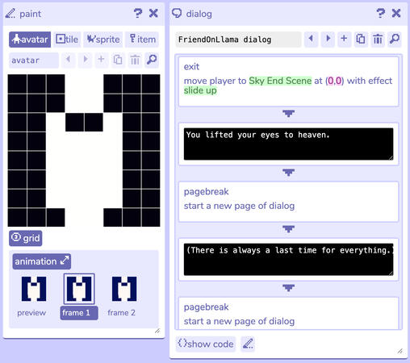Click the frame 1 label
This screenshot has width=410, height=363.
pyautogui.click(x=79, y=313)
